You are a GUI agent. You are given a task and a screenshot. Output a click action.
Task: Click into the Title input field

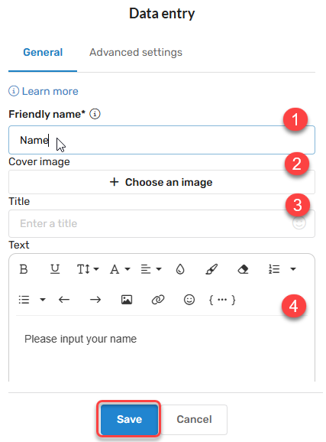point(162,223)
